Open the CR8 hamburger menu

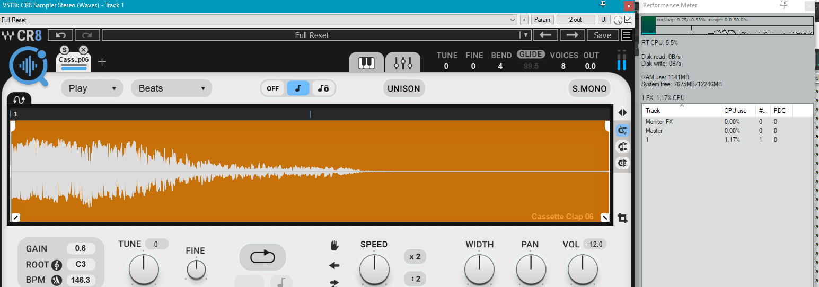(x=627, y=35)
